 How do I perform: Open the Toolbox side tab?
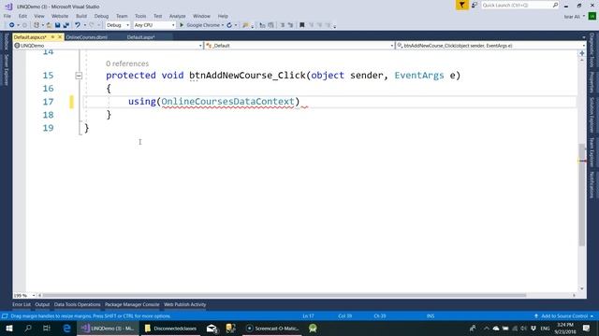(7, 41)
